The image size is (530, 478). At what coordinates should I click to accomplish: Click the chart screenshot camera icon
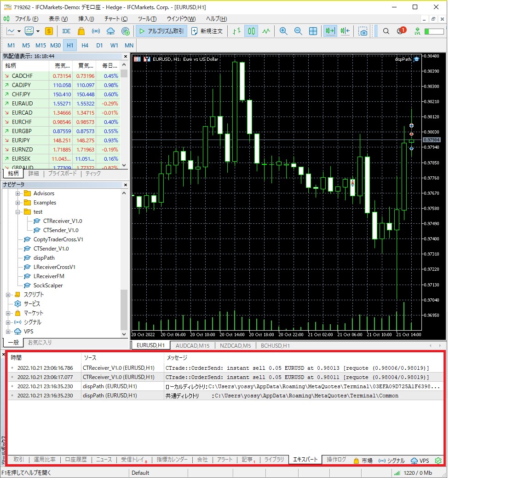coord(363,31)
